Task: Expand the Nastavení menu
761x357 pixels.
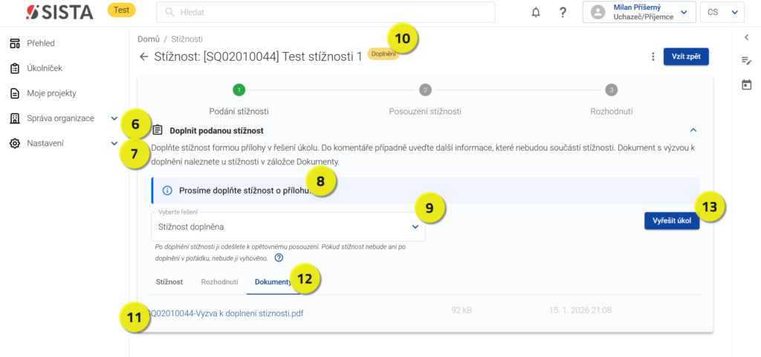Action: click(x=114, y=144)
